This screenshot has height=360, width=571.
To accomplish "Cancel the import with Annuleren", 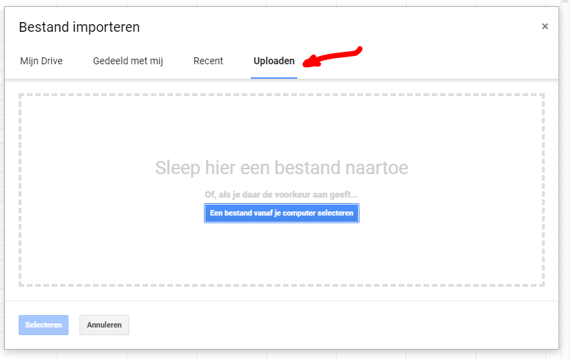I will click(x=104, y=325).
